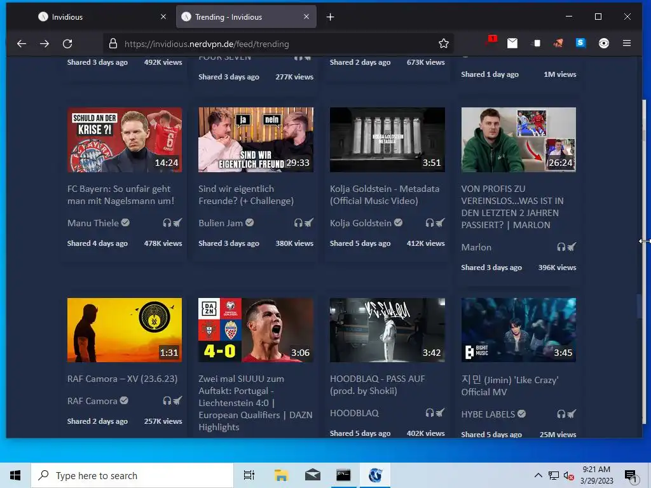651x488 pixels.
Task: Click jet icon on HYBE LABELS card
Action: pos(572,414)
